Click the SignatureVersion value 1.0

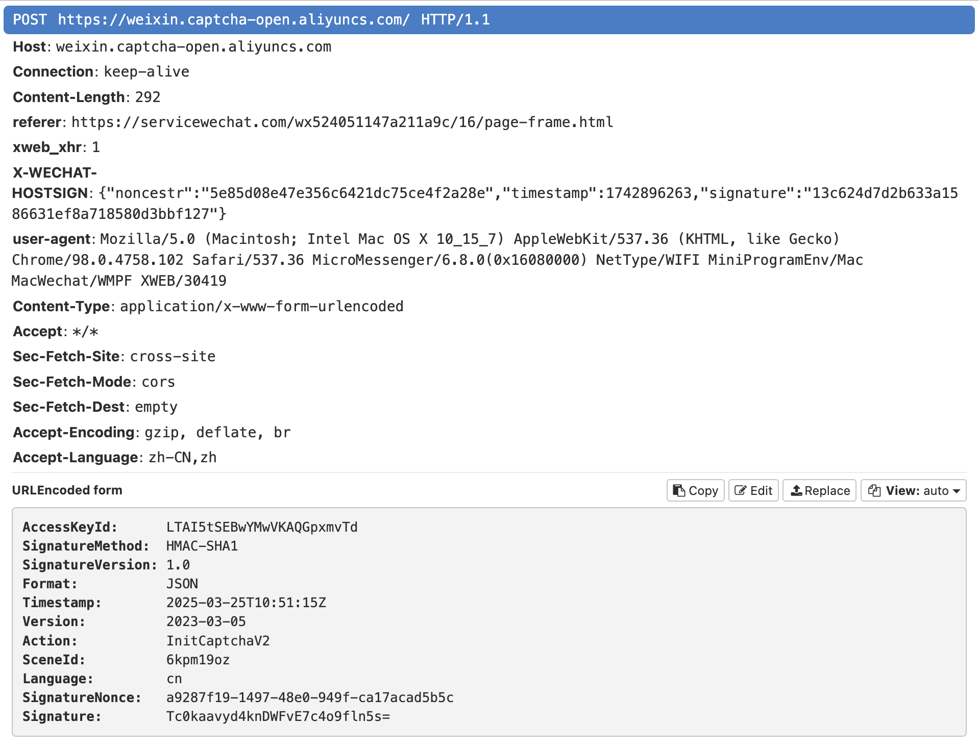(178, 565)
